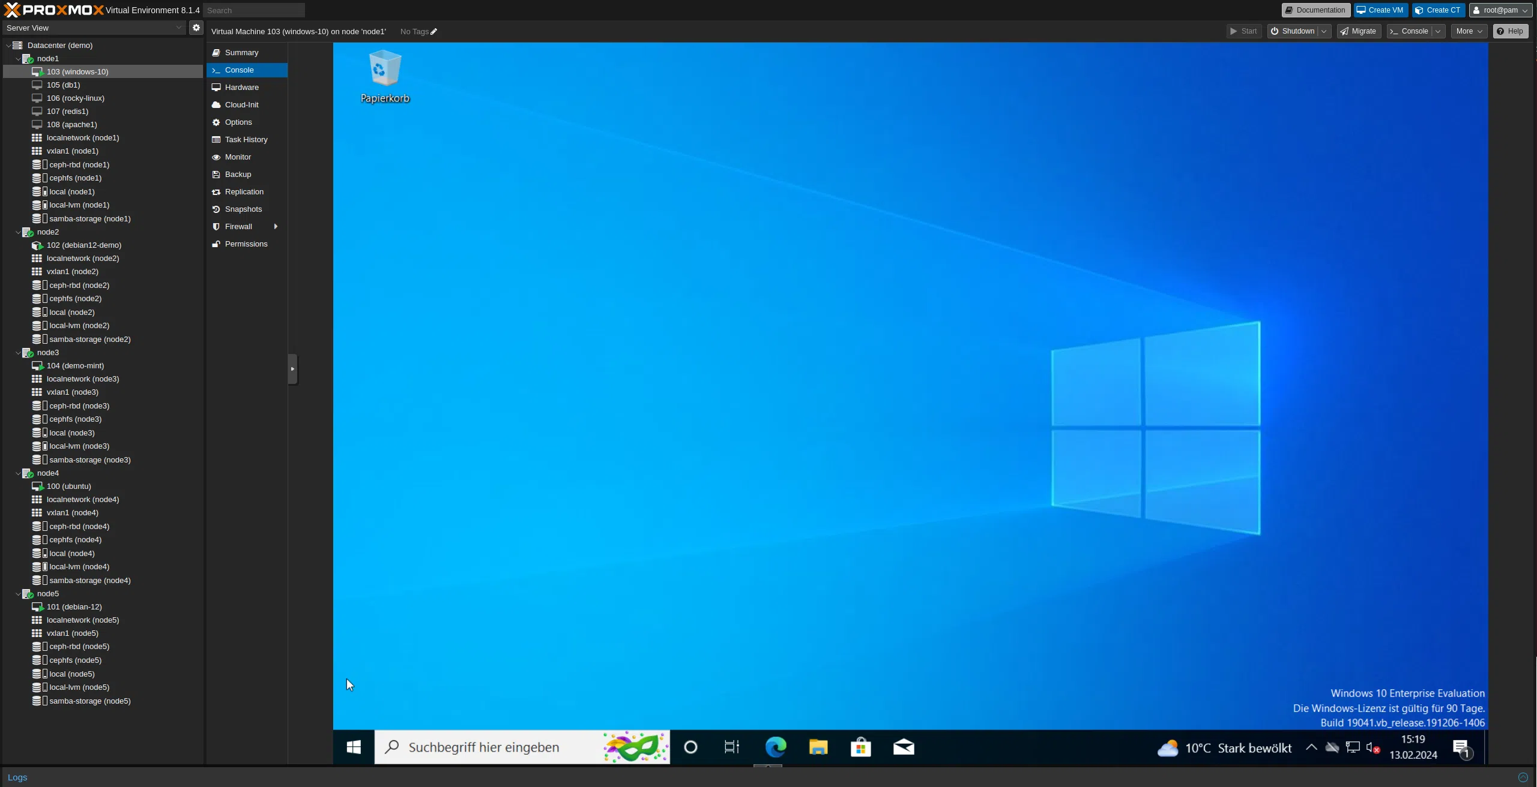Launch Microsoft Edge from the taskbar
This screenshot has height=787, width=1537.
point(775,747)
